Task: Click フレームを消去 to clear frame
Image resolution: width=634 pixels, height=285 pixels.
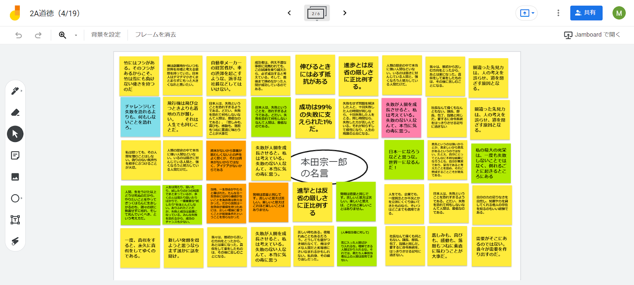Action: [155, 35]
